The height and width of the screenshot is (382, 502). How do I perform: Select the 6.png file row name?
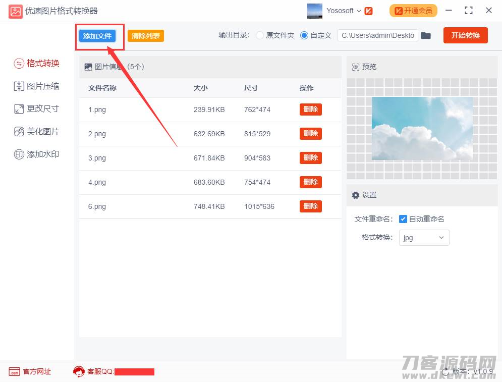click(97, 206)
